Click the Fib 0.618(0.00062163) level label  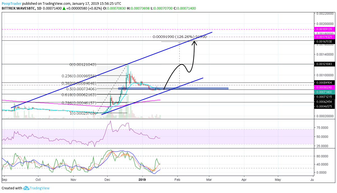tap(79, 95)
